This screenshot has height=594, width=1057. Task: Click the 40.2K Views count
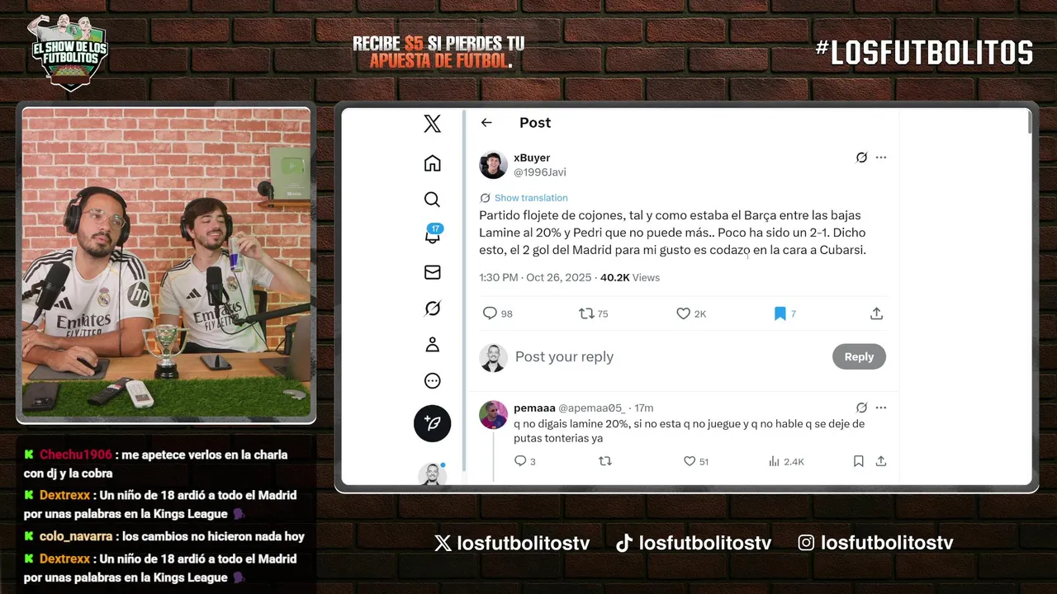(x=630, y=277)
